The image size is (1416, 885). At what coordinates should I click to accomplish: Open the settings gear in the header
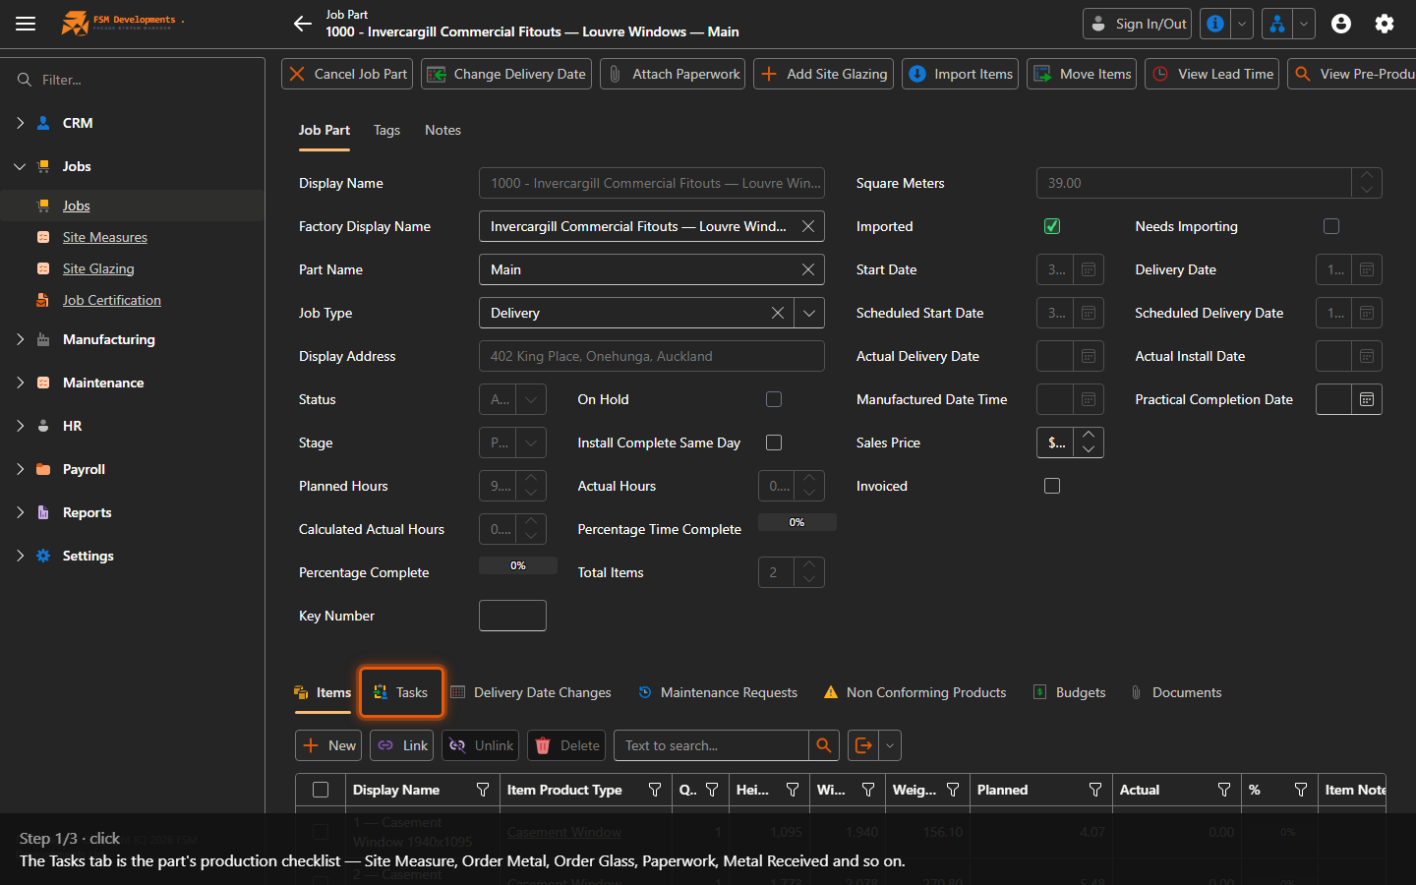point(1385,24)
